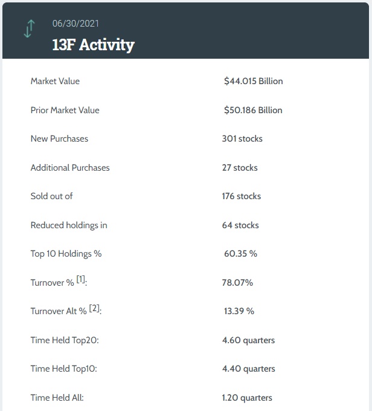Click the 06/30/2021 date label
The height and width of the screenshot is (411, 372).
[75, 24]
